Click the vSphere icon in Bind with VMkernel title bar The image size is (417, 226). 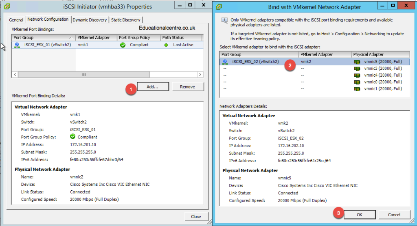pyautogui.click(x=219, y=6)
